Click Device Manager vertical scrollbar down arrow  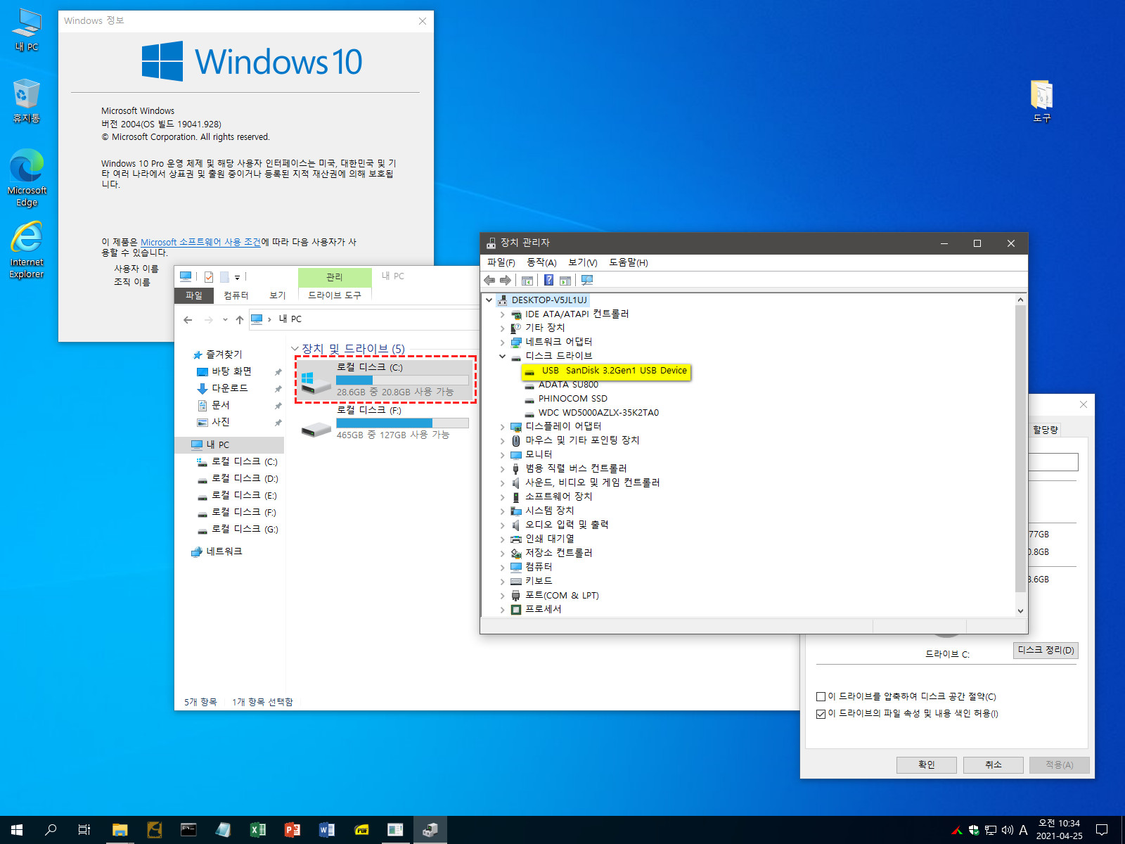[x=1021, y=611]
